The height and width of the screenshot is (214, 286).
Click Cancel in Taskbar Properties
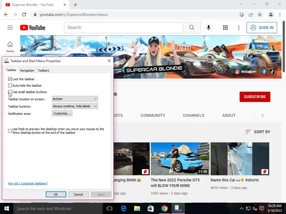pos(78,194)
